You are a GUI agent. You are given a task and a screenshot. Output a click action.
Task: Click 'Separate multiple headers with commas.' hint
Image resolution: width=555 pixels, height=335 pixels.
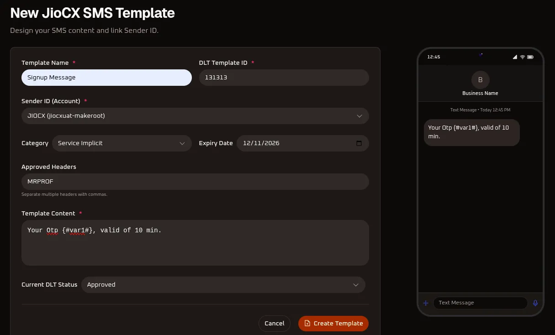pyautogui.click(x=64, y=194)
